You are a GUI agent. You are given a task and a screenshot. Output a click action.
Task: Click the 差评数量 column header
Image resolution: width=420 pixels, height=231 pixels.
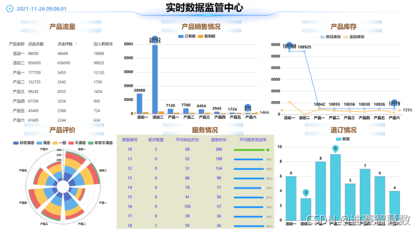(156, 140)
